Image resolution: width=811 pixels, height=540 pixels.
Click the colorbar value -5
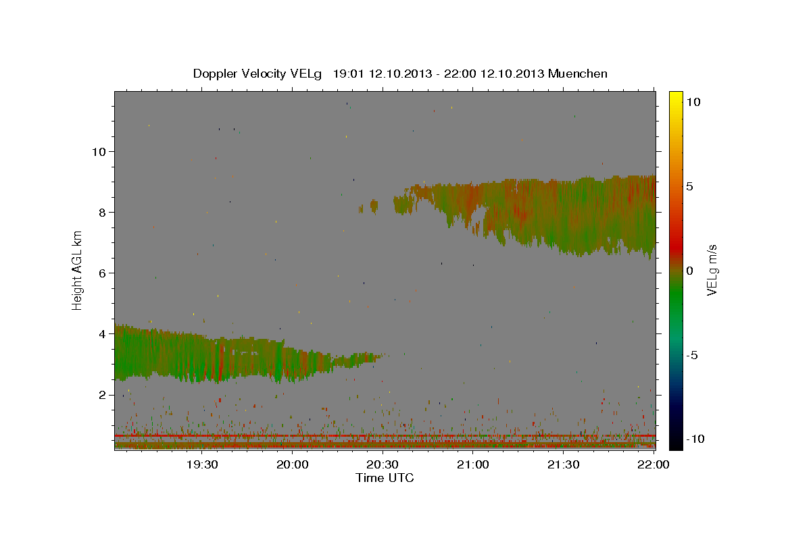coord(692,355)
